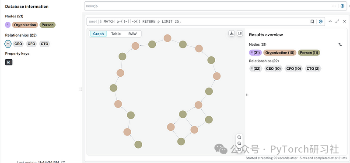Collapse the result frame with the up chevron
The width and height of the screenshot is (350, 163).
(x=330, y=21)
